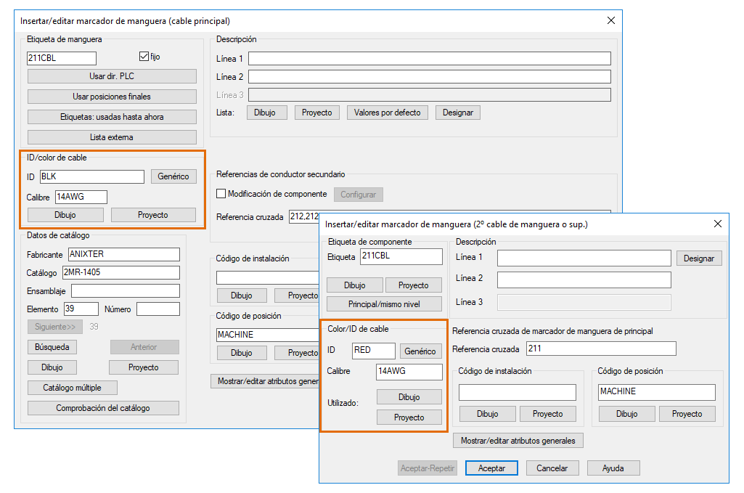Click the 'Cancelar' button
Viewport: 744px width, 493px height.
[x=552, y=468]
